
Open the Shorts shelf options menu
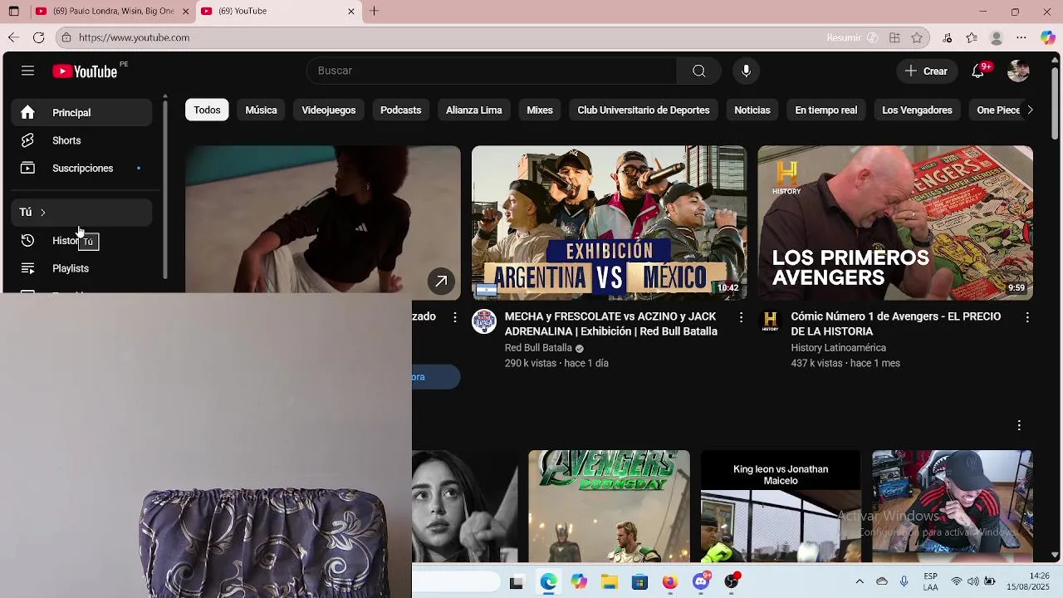coord(1019,425)
